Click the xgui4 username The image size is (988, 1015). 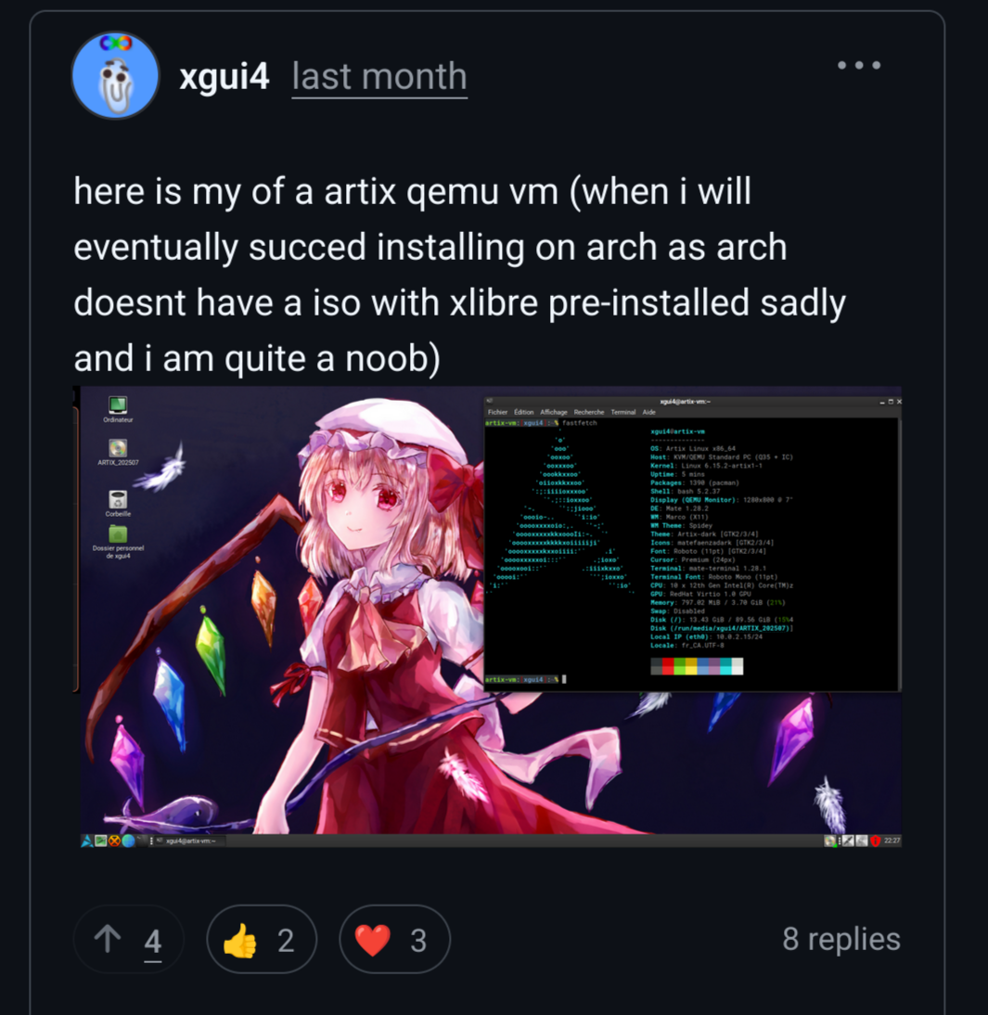224,76
